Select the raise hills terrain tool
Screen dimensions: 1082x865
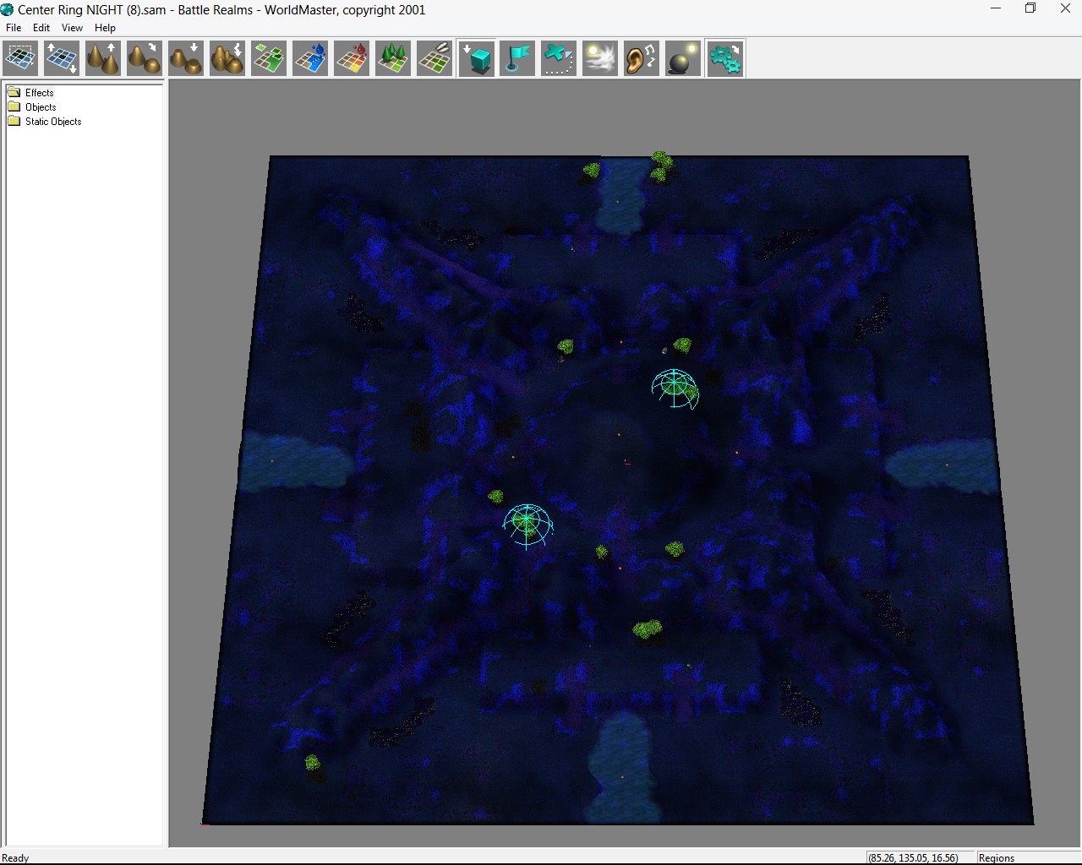(103, 59)
